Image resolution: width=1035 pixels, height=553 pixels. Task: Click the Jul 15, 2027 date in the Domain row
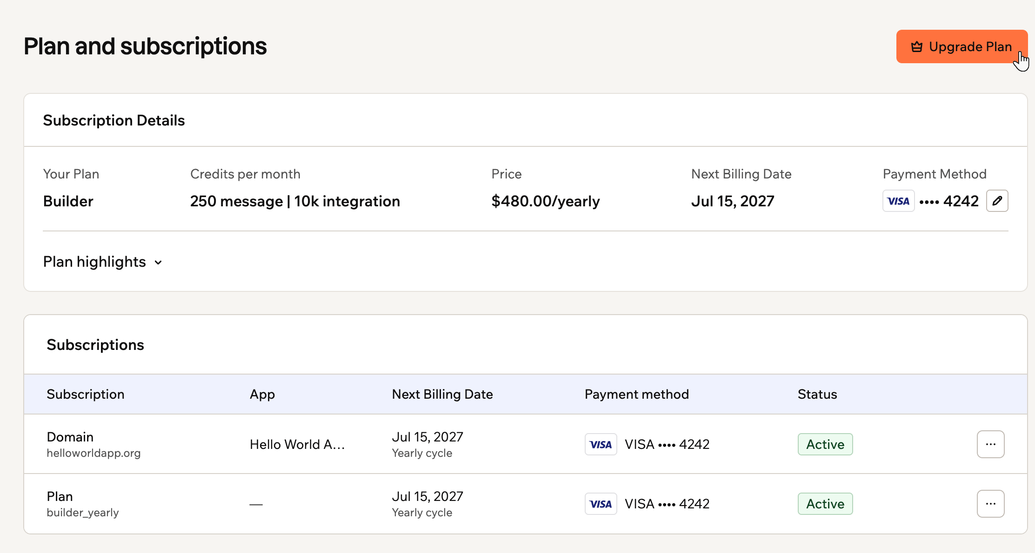[427, 437]
